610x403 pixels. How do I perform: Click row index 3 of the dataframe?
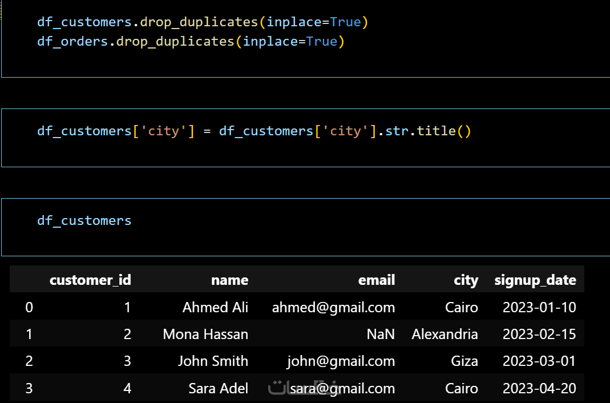click(x=29, y=388)
